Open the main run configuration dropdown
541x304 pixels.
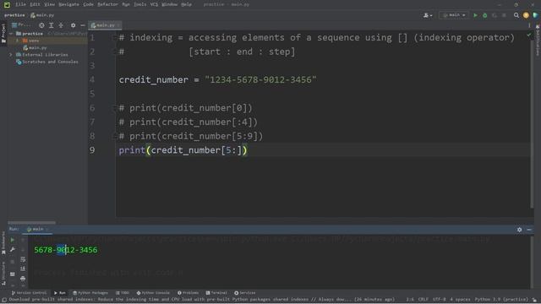click(454, 15)
